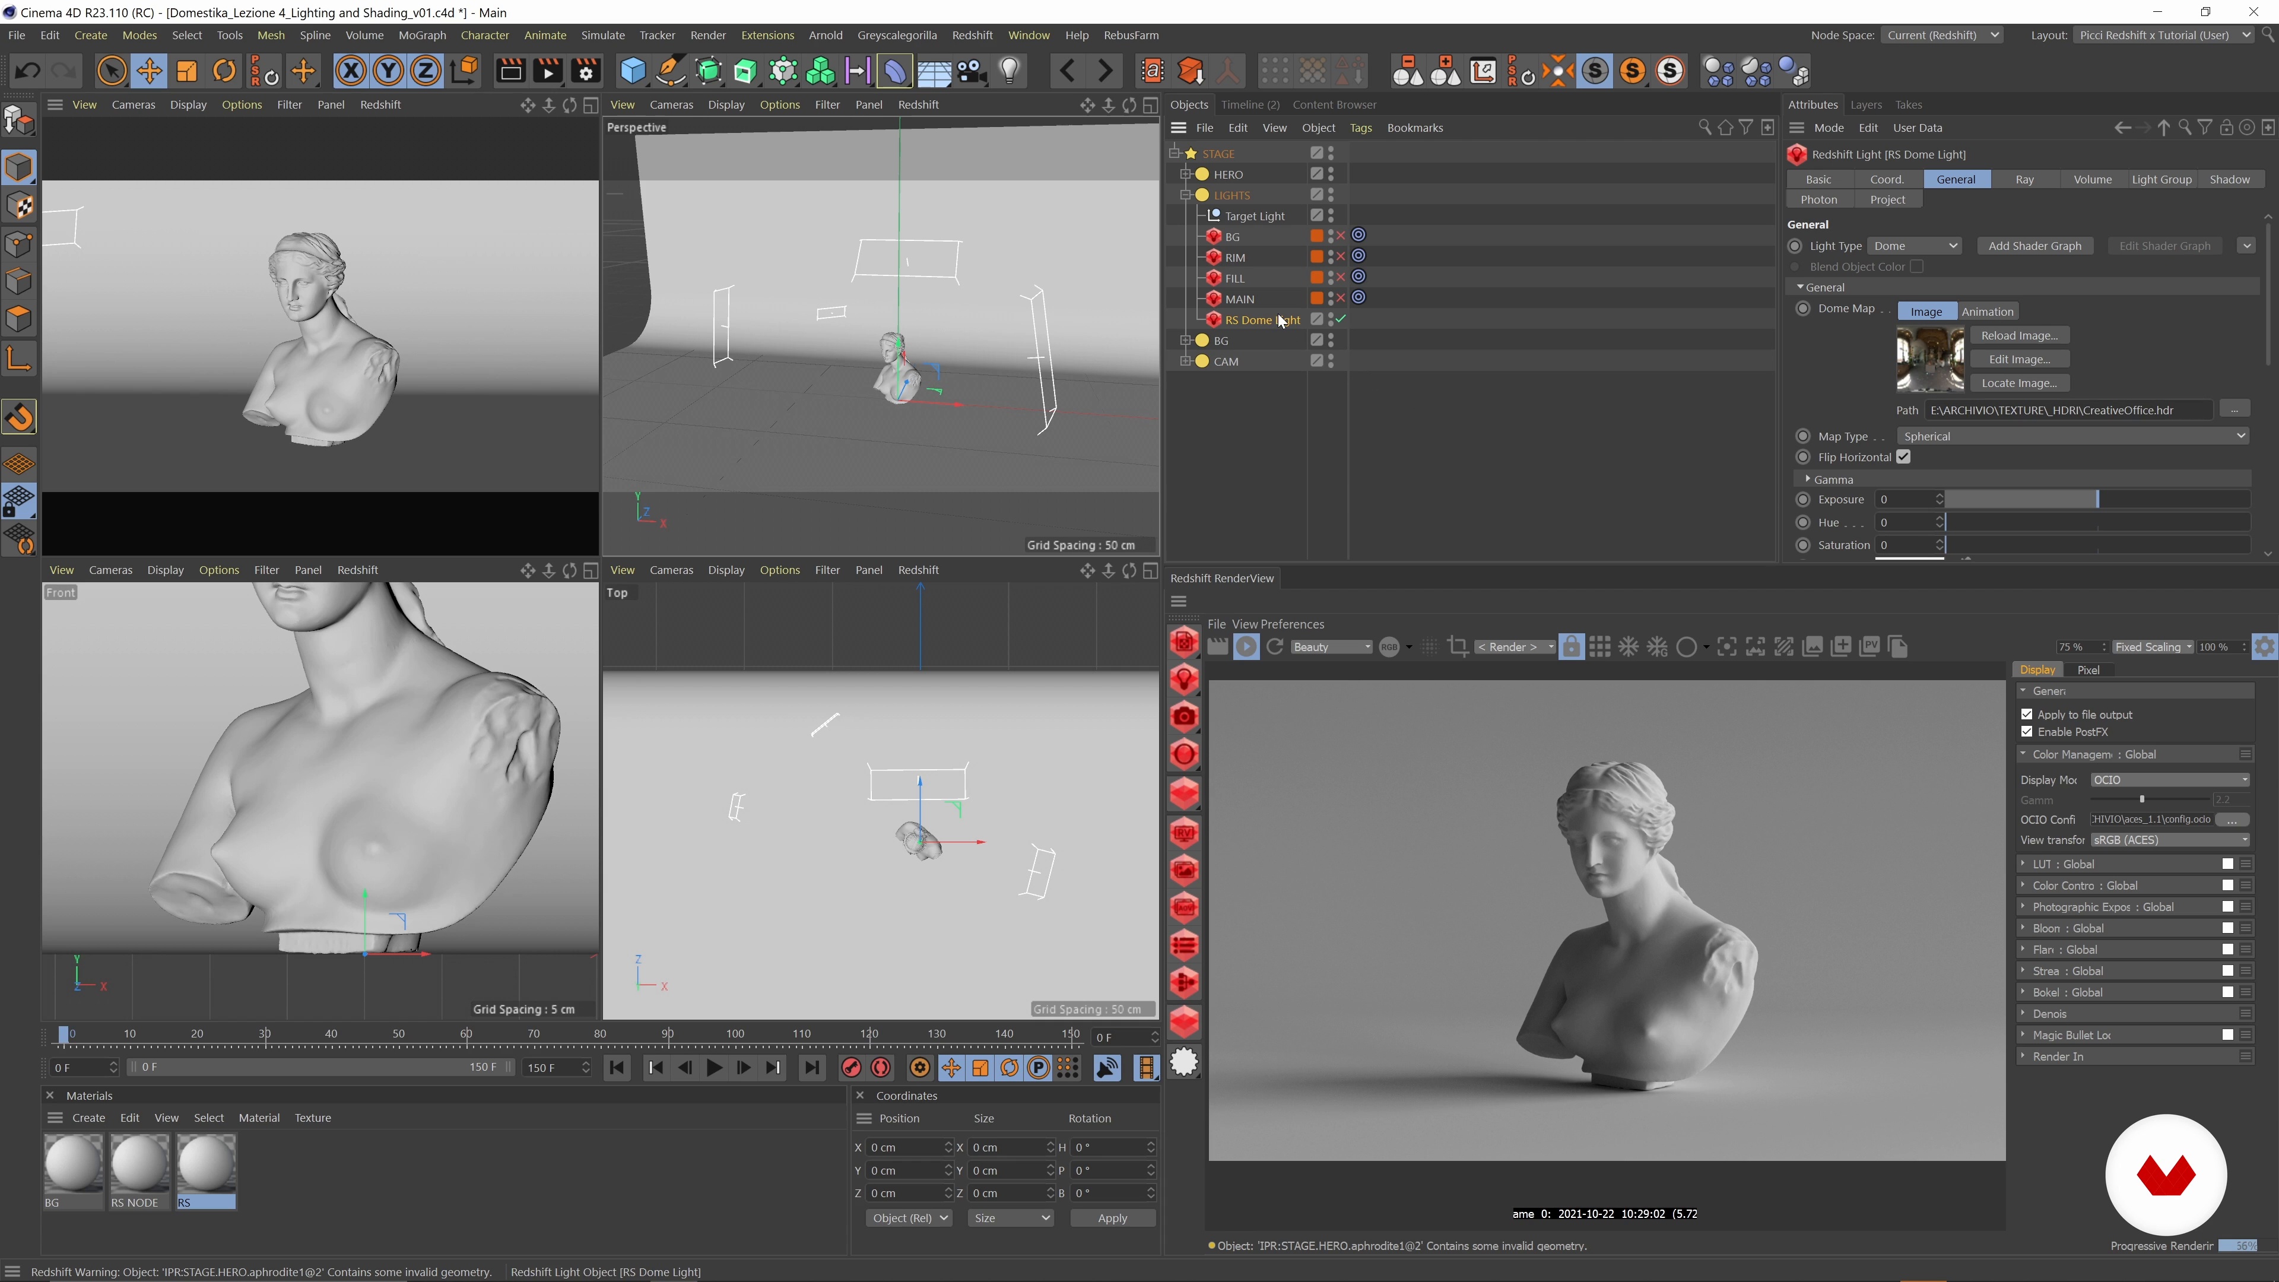Go to end of animation
This screenshot has width=2279, height=1282.
[812, 1068]
